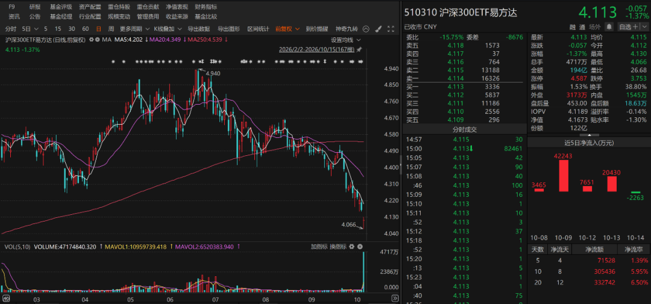Image resolution: width=651 pixels, height=304 pixels.
Task: Close the VOL indicator panel
Action: pos(359,246)
